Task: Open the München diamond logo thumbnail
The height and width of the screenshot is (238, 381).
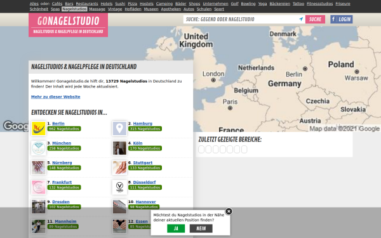Action: 38,148
